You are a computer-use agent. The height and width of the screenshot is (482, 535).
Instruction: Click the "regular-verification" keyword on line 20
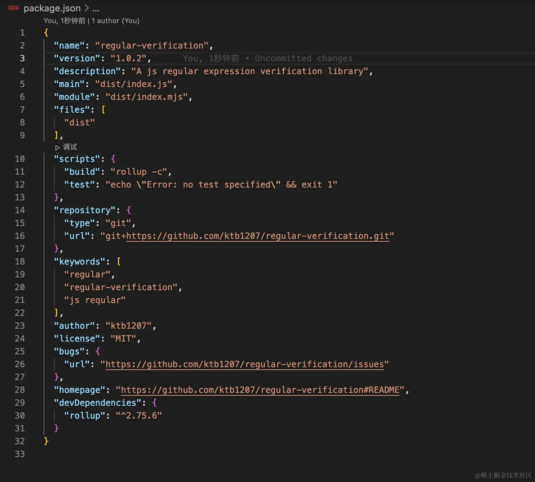tap(121, 287)
